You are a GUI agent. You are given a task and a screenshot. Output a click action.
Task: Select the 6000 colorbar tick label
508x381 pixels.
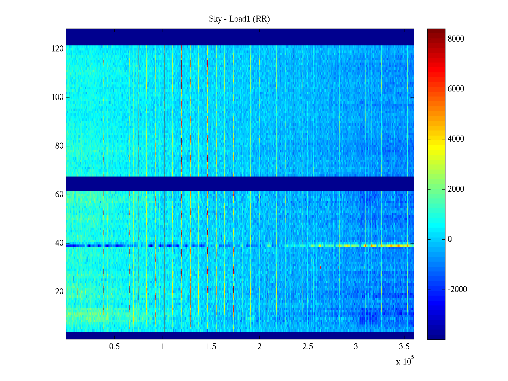coord(456,89)
